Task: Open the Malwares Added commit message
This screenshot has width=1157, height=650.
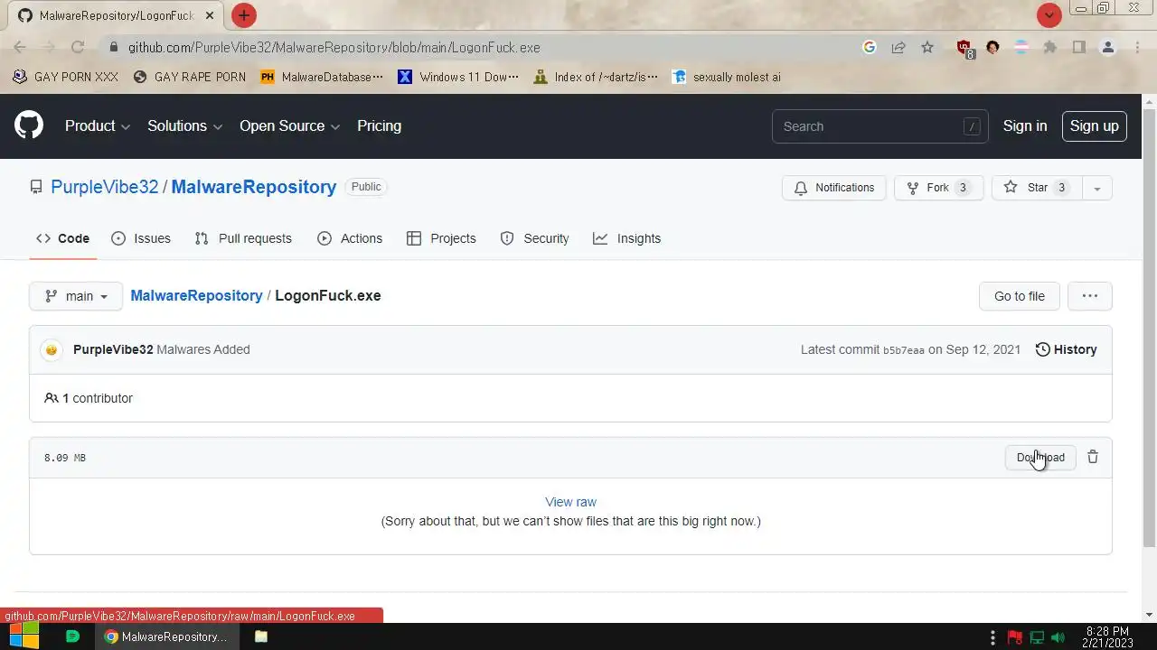Action: [x=203, y=349]
